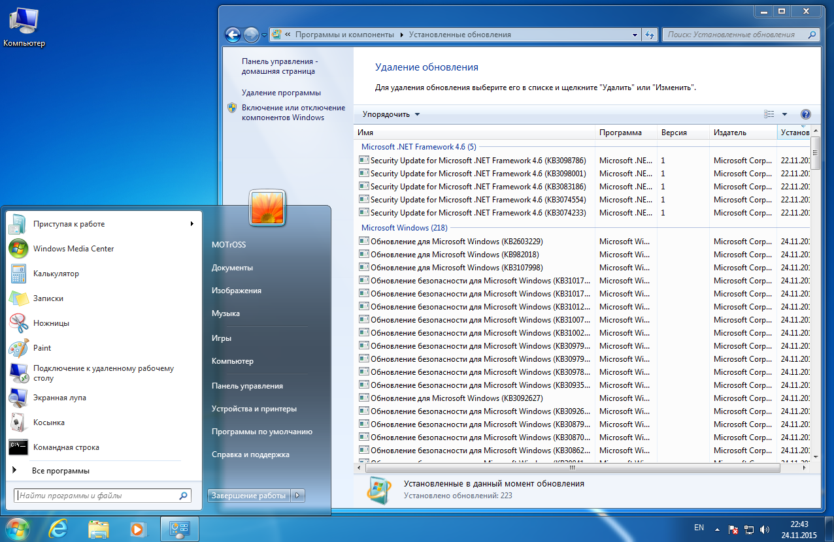Select update KB3098786 row

click(x=585, y=161)
